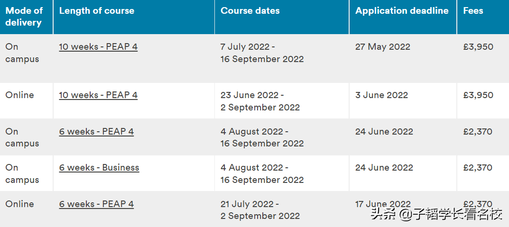
Task: Select the Application deadline column header
Action: pyautogui.click(x=402, y=11)
